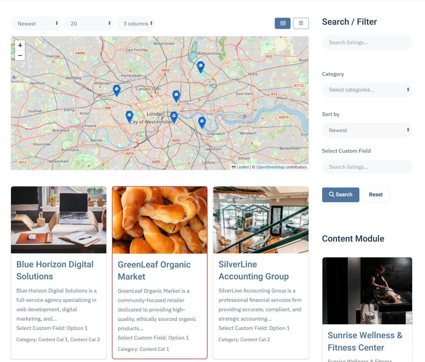Image resolution: width=425 pixels, height=362 pixels.
Task: Click the GreenLeaf pastries thumbnail image
Action: pos(160,220)
